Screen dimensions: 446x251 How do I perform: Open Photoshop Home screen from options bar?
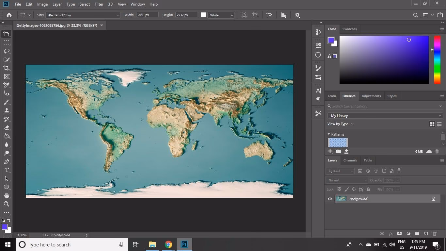[9, 15]
